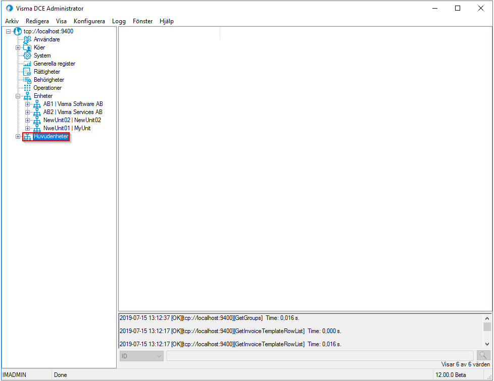Click the globe icon for tcp://localhost:9400

click(18, 31)
